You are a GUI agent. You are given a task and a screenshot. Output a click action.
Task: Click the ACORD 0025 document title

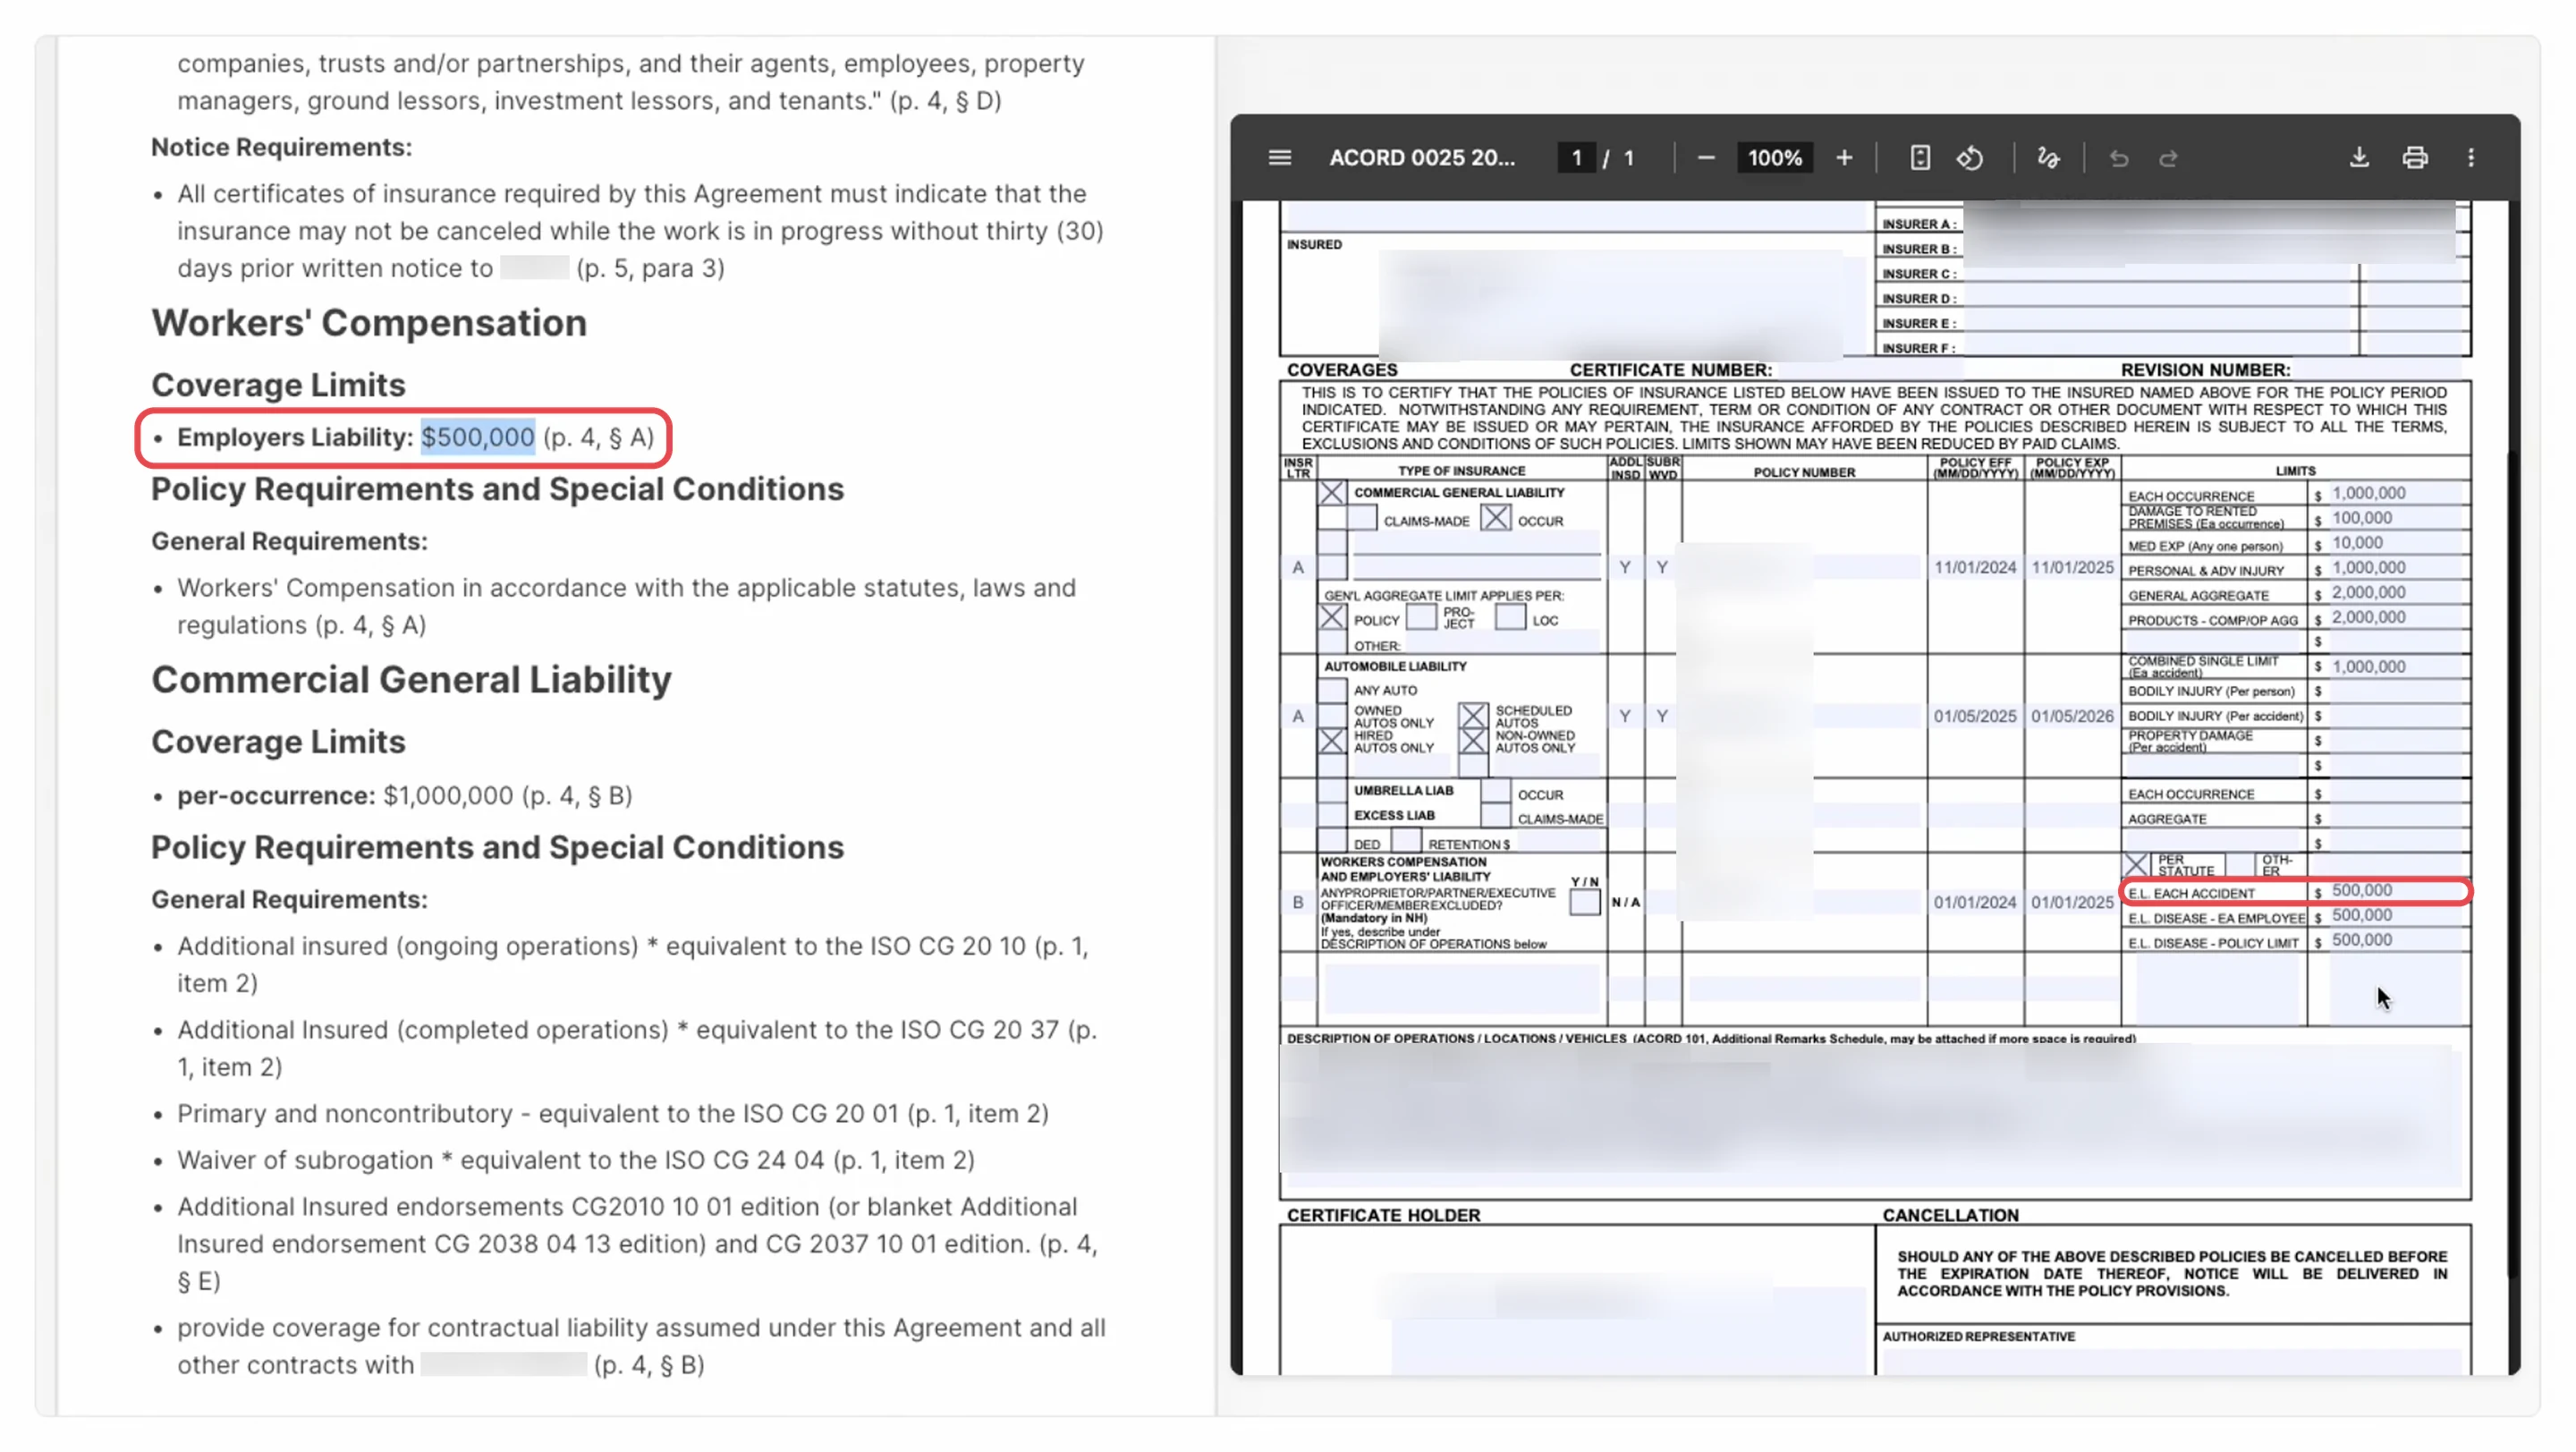1422,158
